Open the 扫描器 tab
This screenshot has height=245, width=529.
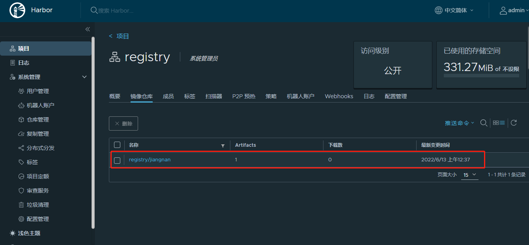[214, 96]
